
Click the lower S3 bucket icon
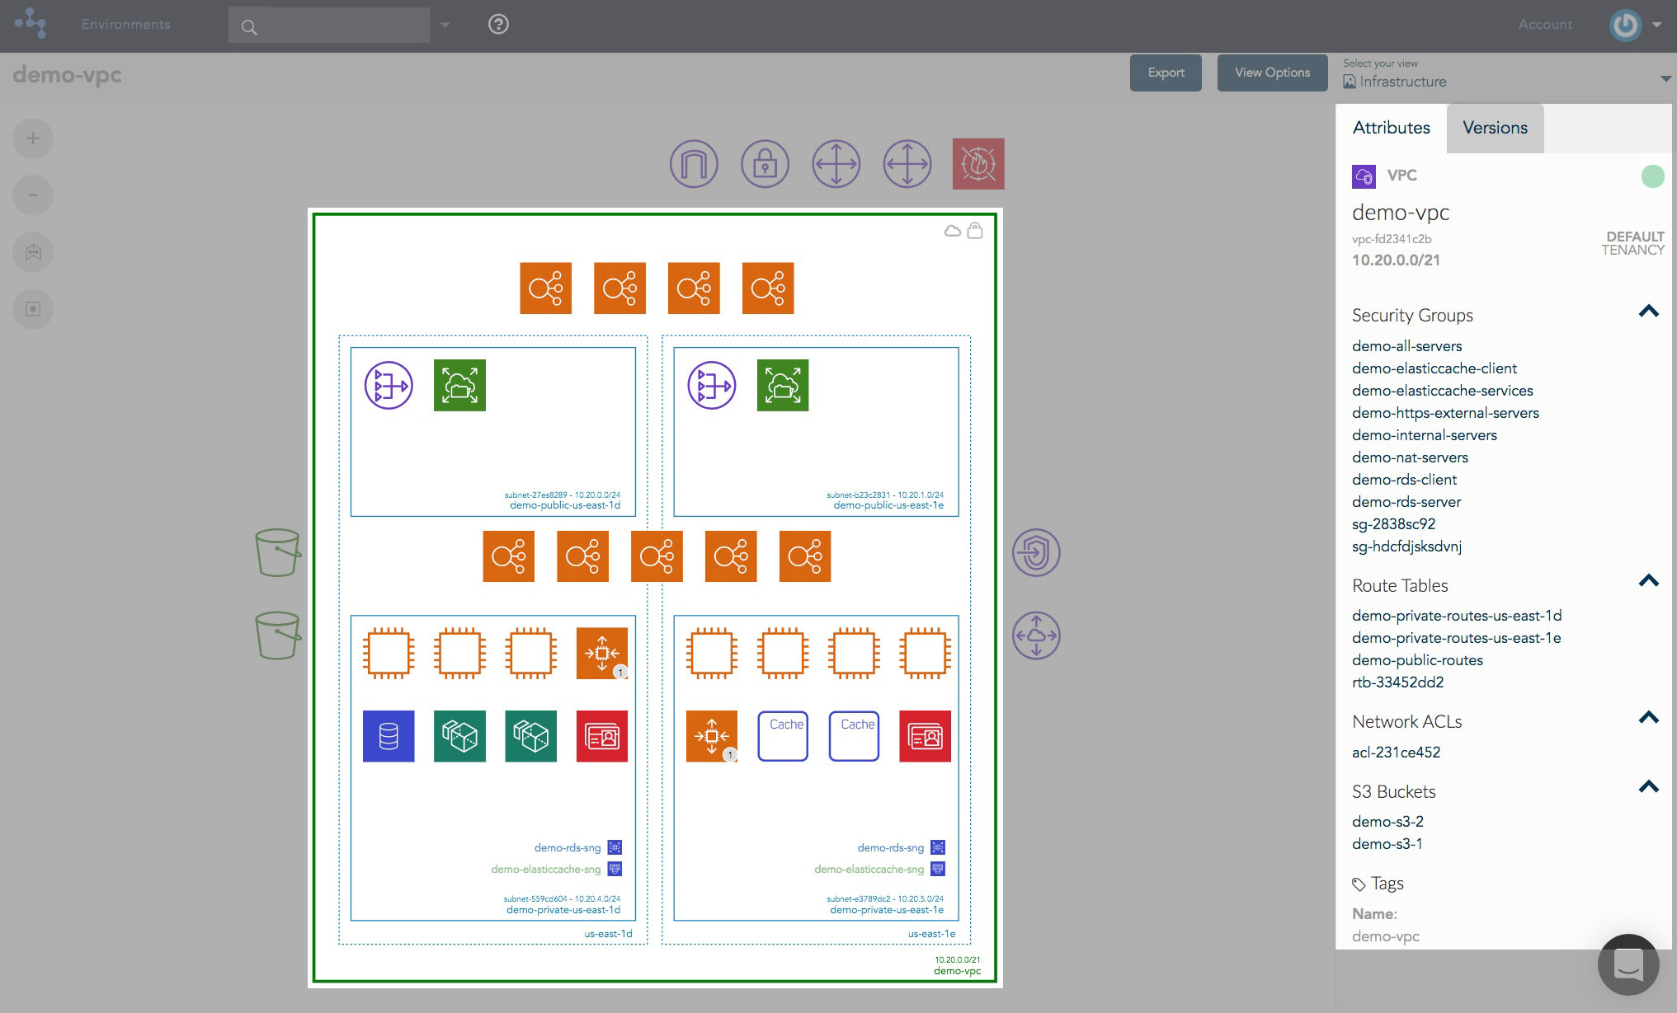(x=278, y=635)
